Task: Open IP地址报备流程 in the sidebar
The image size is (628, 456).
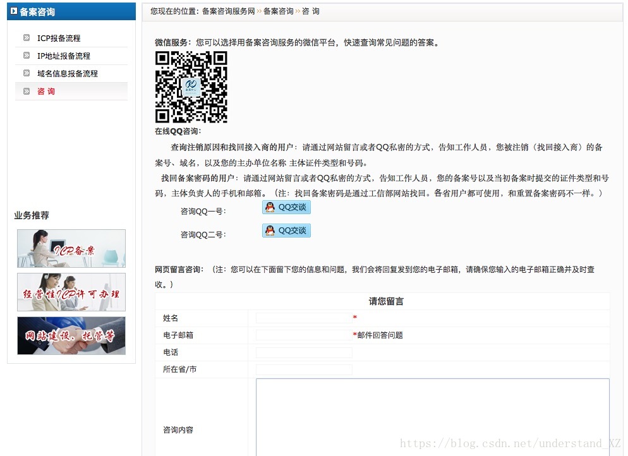Action: (64, 56)
